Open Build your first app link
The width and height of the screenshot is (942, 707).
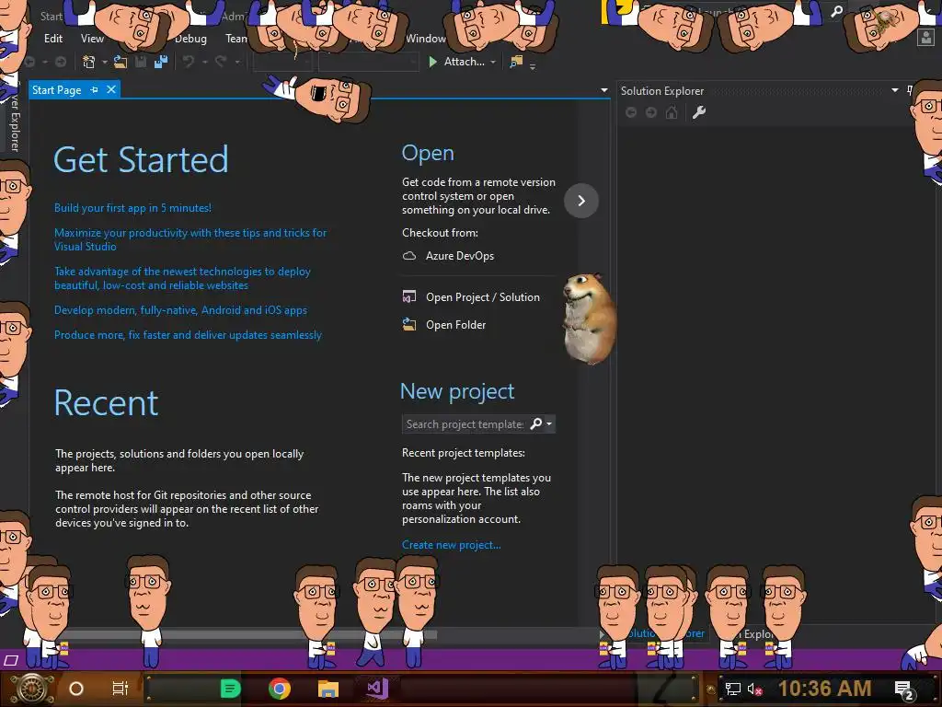pyautogui.click(x=132, y=208)
